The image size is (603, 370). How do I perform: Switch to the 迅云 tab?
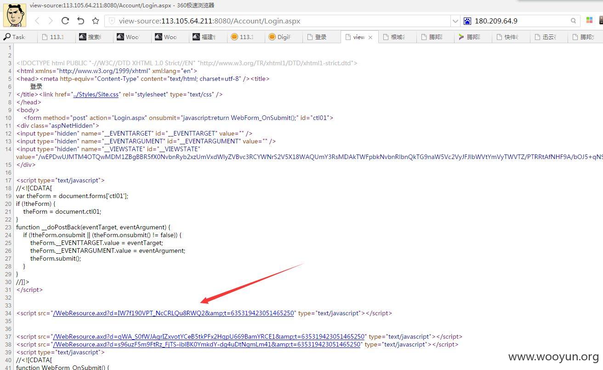coord(549,37)
